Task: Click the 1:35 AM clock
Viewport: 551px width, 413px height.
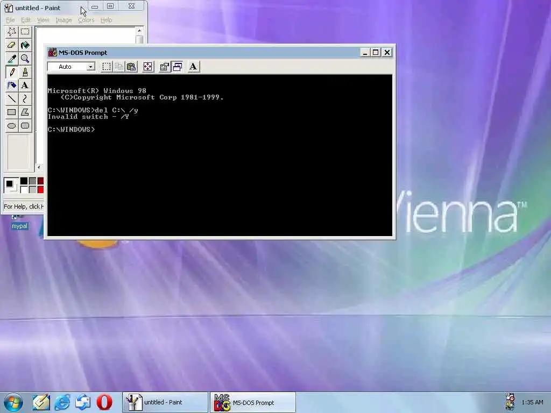Action: tap(532, 402)
